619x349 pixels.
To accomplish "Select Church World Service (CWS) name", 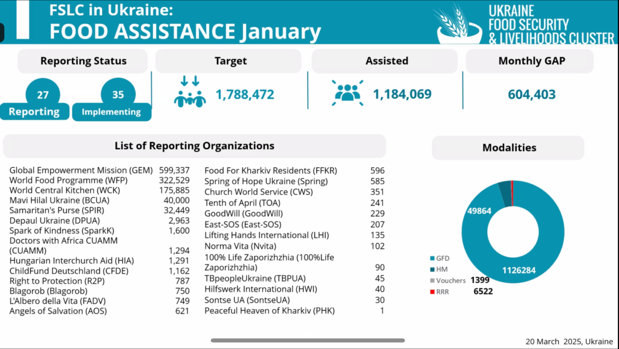I will pyautogui.click(x=259, y=192).
